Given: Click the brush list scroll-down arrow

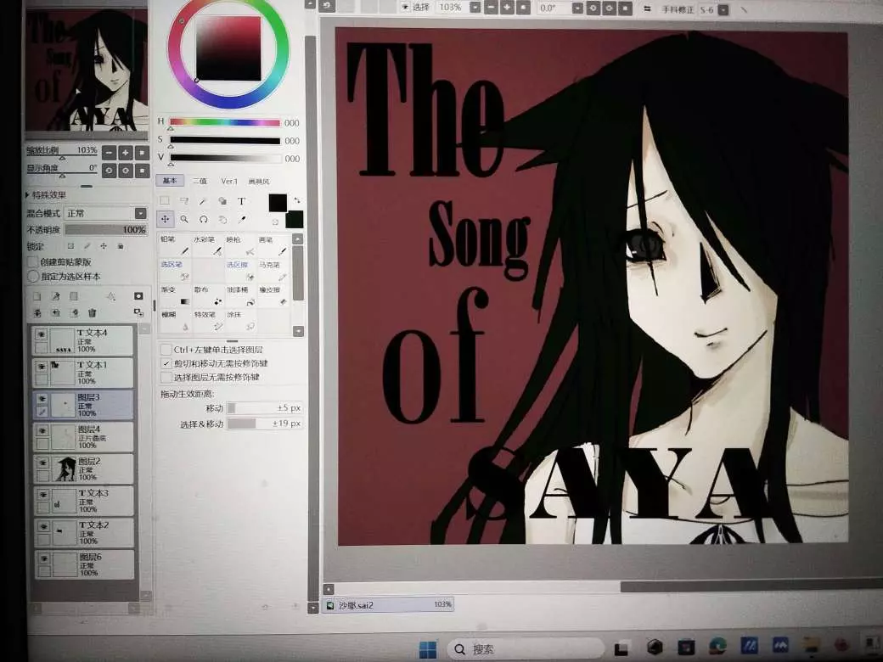Looking at the screenshot, I should coord(298,331).
